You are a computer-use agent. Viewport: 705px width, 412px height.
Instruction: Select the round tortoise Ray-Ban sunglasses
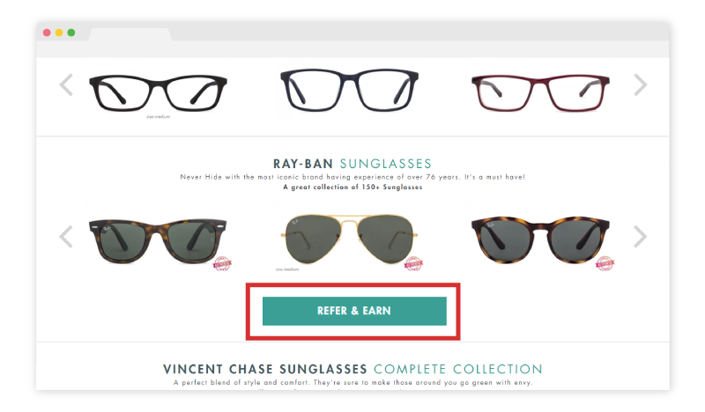pos(540,239)
